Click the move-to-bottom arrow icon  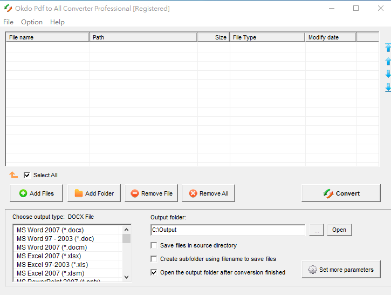coord(388,88)
